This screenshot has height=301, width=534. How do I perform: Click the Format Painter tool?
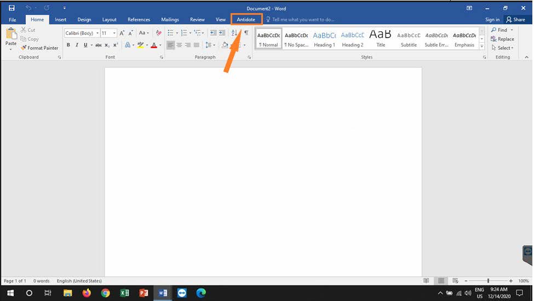(x=39, y=48)
